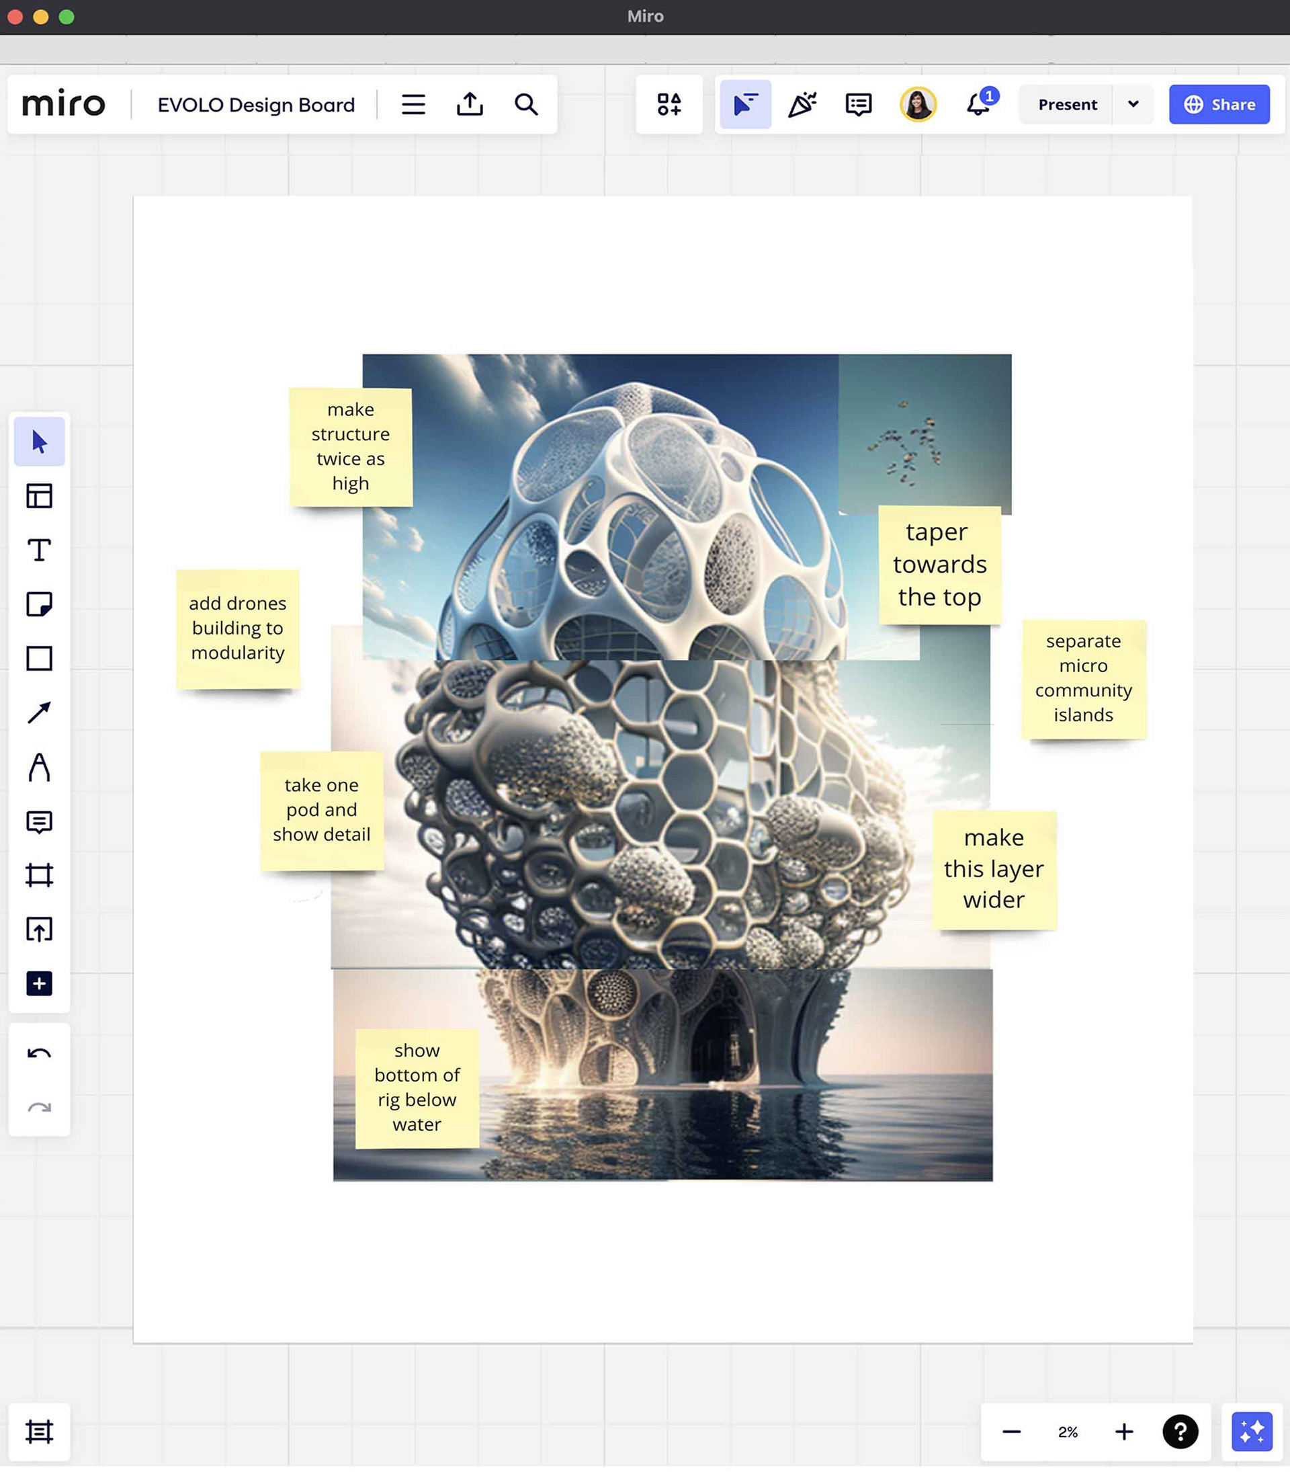Click the EVOLO Design Board title
This screenshot has height=1472, width=1290.
pos(255,105)
